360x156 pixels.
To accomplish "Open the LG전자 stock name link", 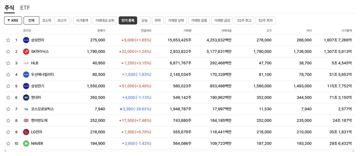I will click(37, 132).
